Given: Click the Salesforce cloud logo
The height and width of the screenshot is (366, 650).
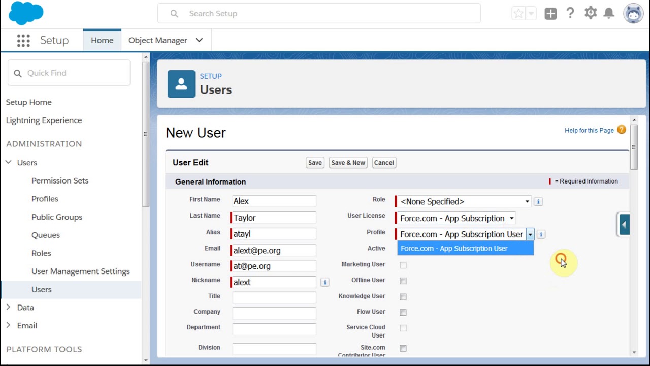Looking at the screenshot, I should tap(26, 13).
